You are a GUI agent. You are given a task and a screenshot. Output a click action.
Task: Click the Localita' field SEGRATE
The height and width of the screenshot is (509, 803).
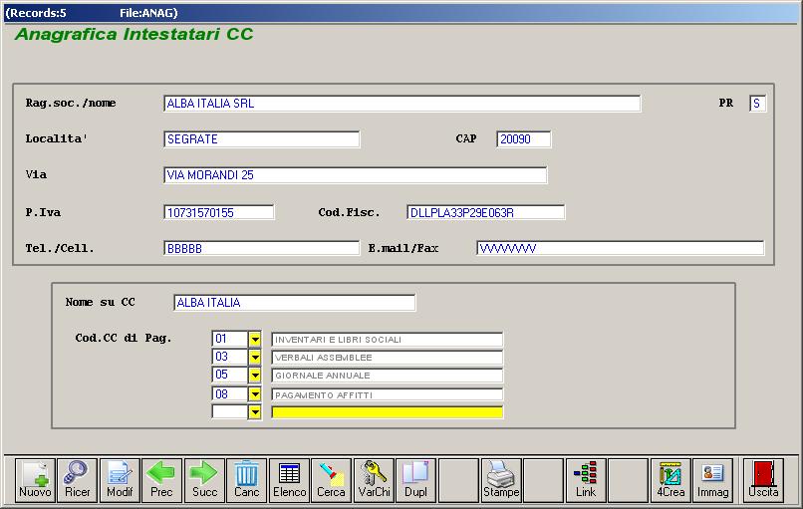point(262,139)
